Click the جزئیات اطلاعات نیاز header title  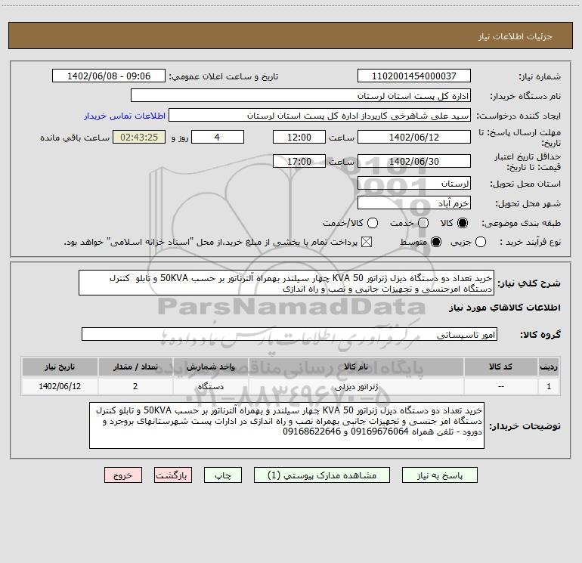515,36
